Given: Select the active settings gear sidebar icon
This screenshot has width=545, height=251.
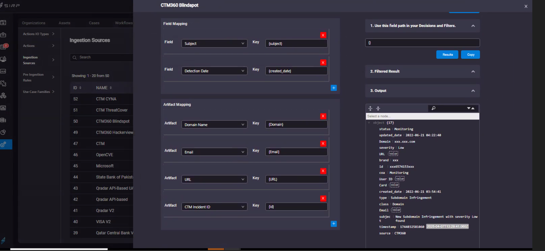Looking at the screenshot, I should pyautogui.click(x=6, y=145).
